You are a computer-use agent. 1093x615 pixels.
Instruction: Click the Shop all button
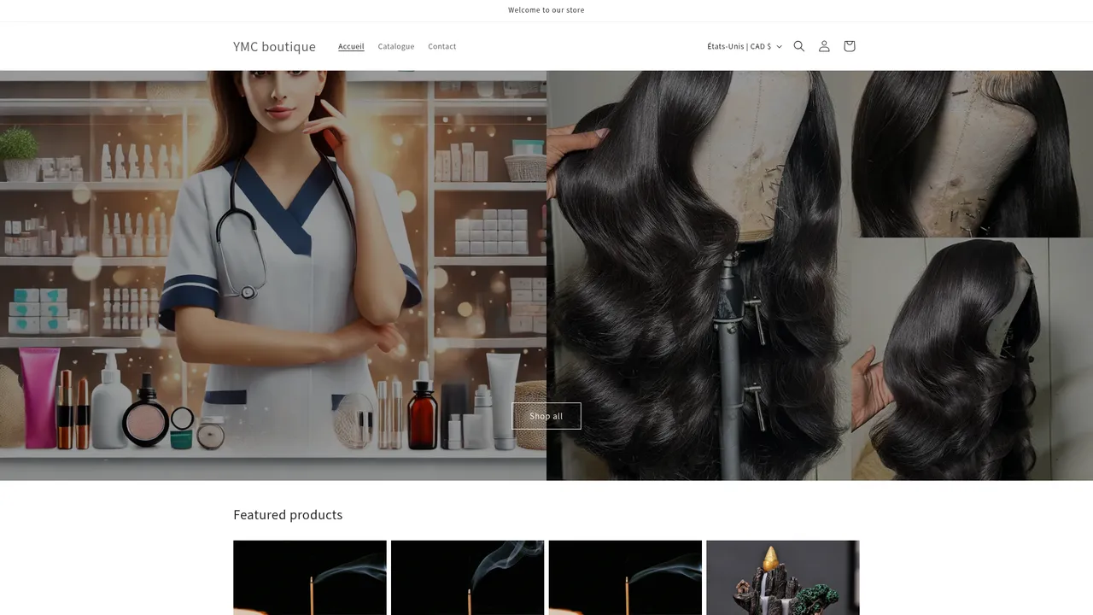pyautogui.click(x=546, y=416)
